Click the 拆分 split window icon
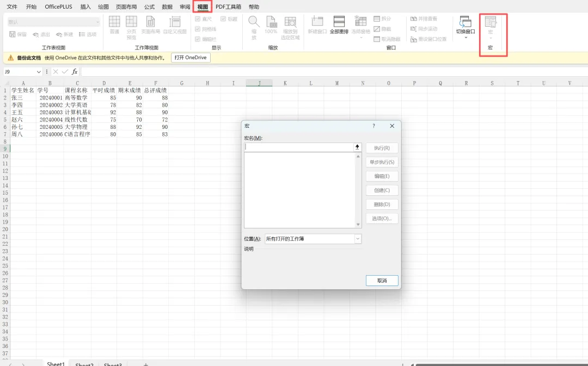Image resolution: width=588 pixels, height=366 pixels. 377,18
